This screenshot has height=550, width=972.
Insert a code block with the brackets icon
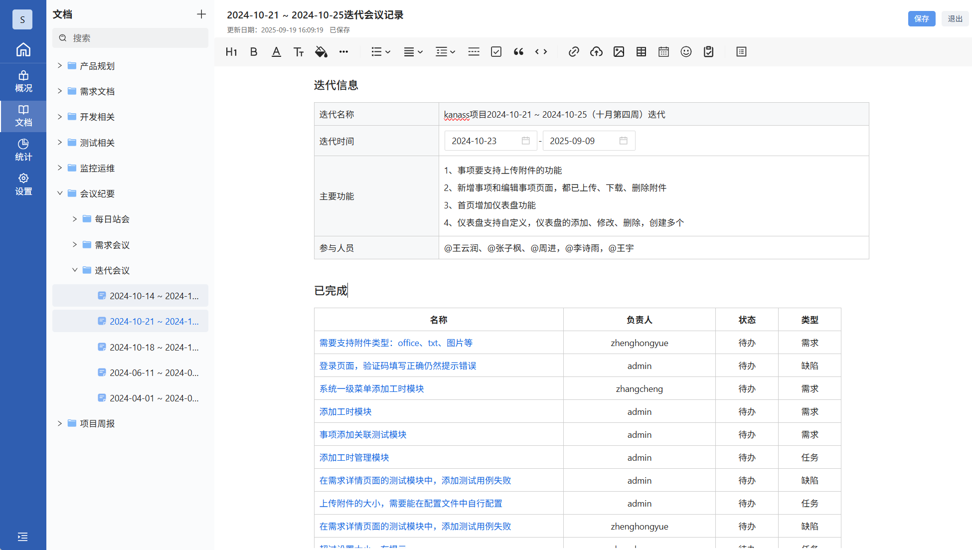(541, 52)
